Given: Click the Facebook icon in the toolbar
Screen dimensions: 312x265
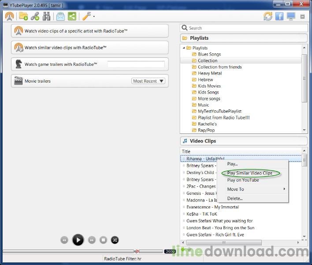Looking at the screenshot, I should tap(279, 16).
